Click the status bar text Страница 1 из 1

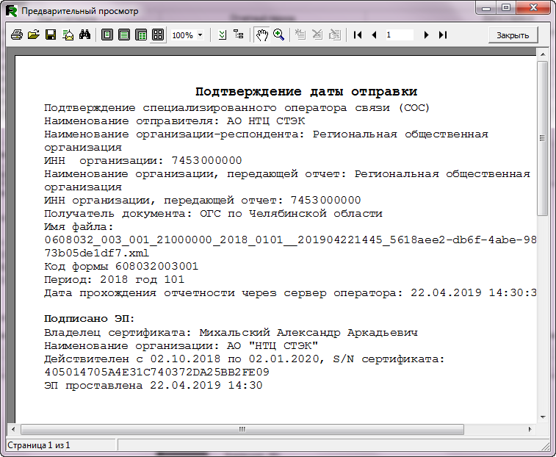click(39, 445)
